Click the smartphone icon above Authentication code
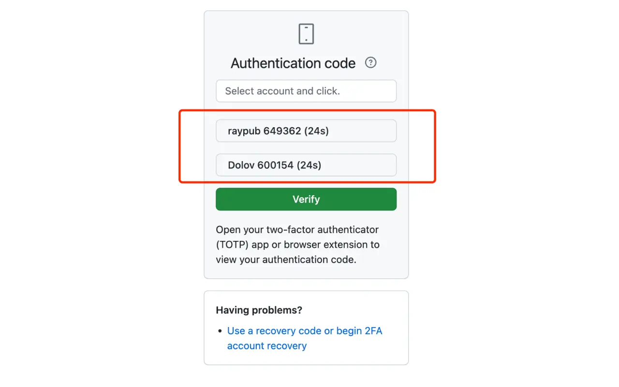Screen dimensions: 619x387 pyautogui.click(x=306, y=33)
